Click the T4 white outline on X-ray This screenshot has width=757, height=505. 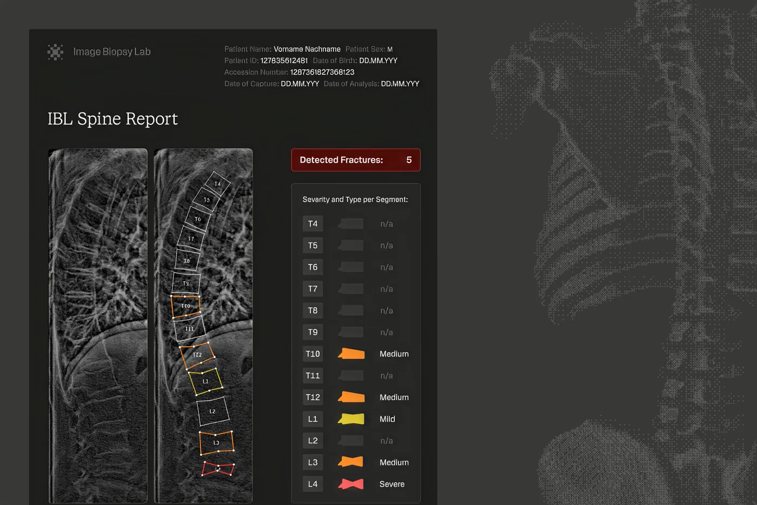tap(217, 184)
